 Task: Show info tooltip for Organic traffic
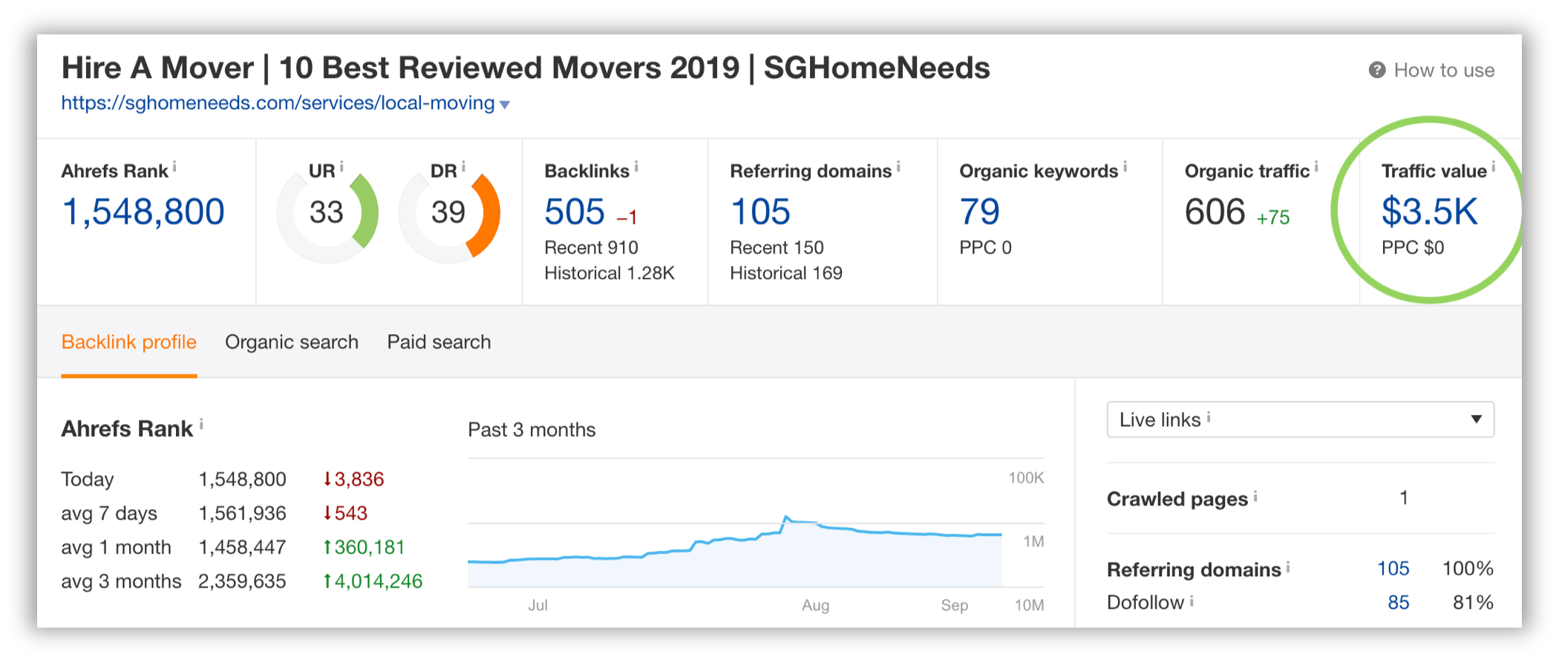point(1316,167)
